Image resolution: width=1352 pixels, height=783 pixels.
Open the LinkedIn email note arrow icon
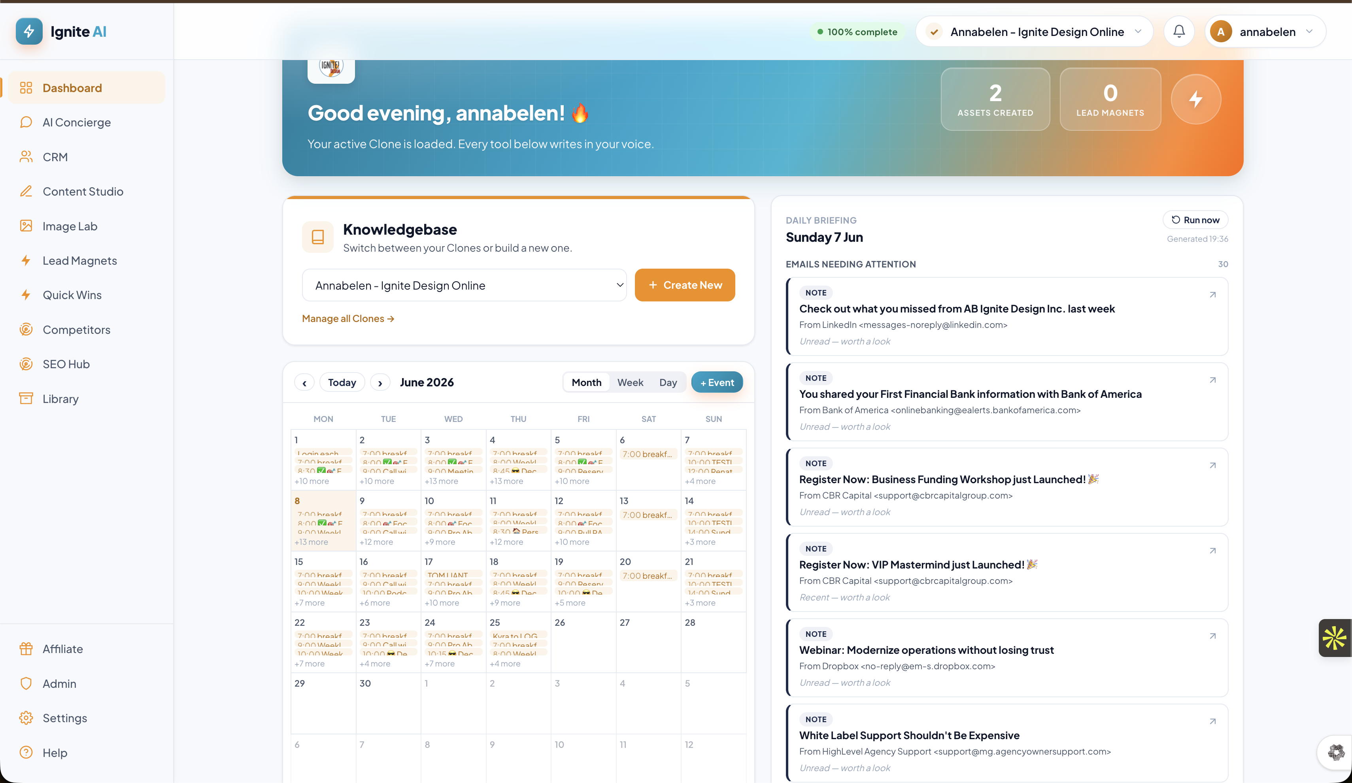[1212, 295]
